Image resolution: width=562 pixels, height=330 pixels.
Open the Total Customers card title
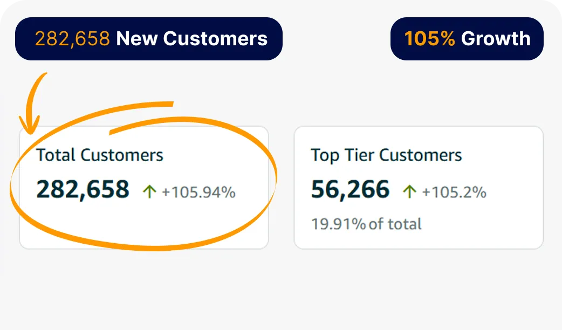click(x=100, y=155)
